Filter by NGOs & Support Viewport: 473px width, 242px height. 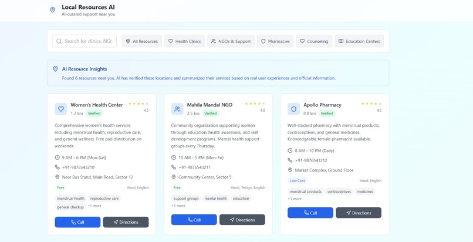231,41
